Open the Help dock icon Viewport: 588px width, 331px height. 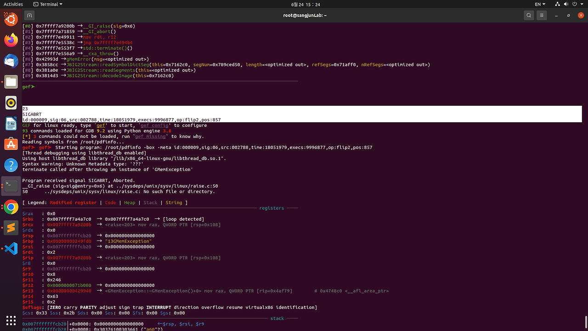point(11,165)
